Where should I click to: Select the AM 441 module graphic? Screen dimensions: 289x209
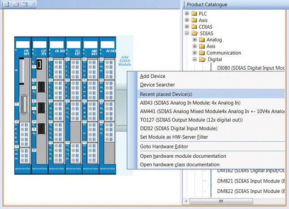(91, 106)
